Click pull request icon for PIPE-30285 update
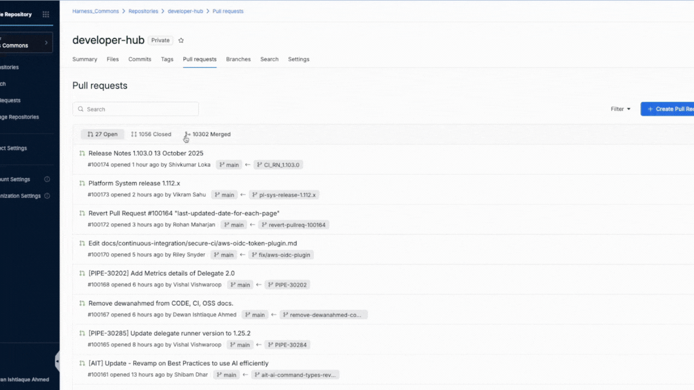The image size is (694, 390). (82, 334)
